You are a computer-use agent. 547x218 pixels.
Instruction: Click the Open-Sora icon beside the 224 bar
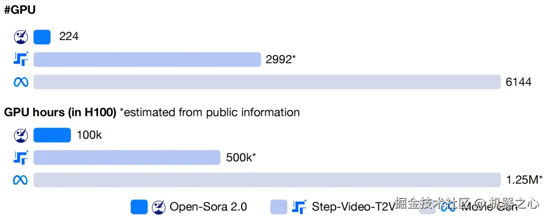click(x=21, y=37)
